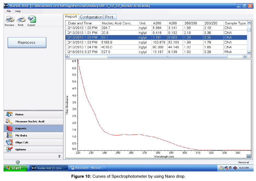Switch to the Print tab
256x181 pixels.
click(109, 17)
